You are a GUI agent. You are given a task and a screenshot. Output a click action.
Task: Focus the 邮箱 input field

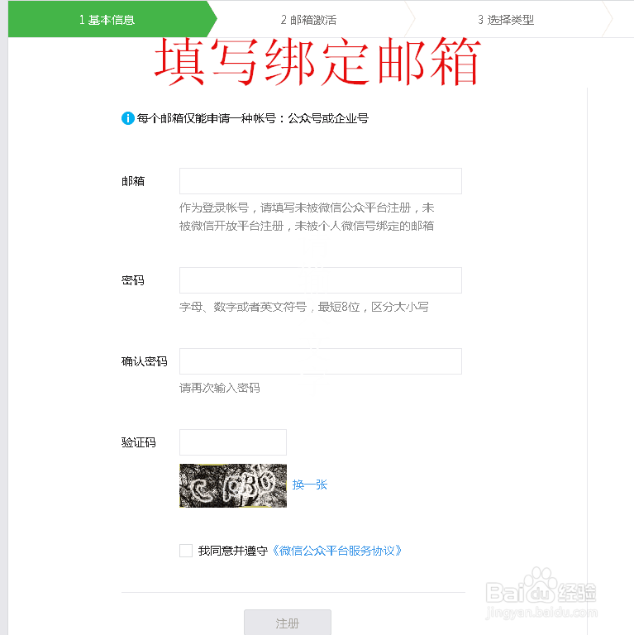[x=320, y=181]
